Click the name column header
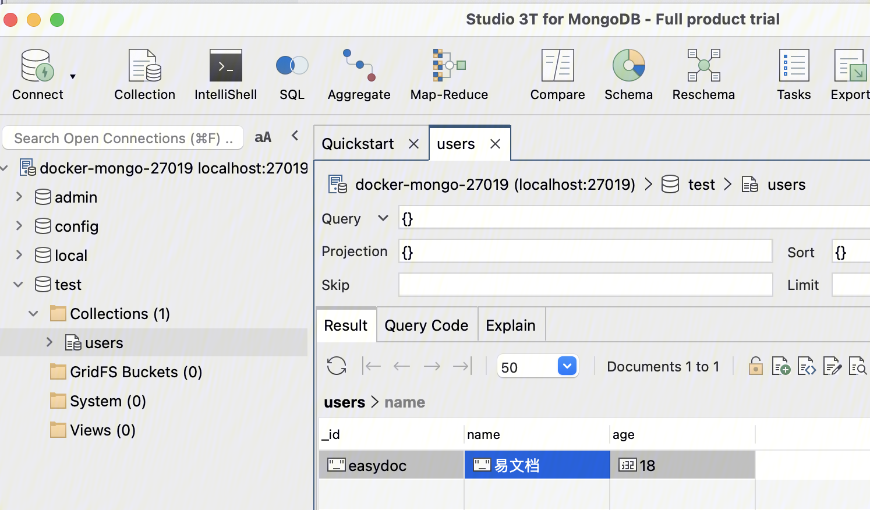The image size is (870, 510). click(x=537, y=434)
